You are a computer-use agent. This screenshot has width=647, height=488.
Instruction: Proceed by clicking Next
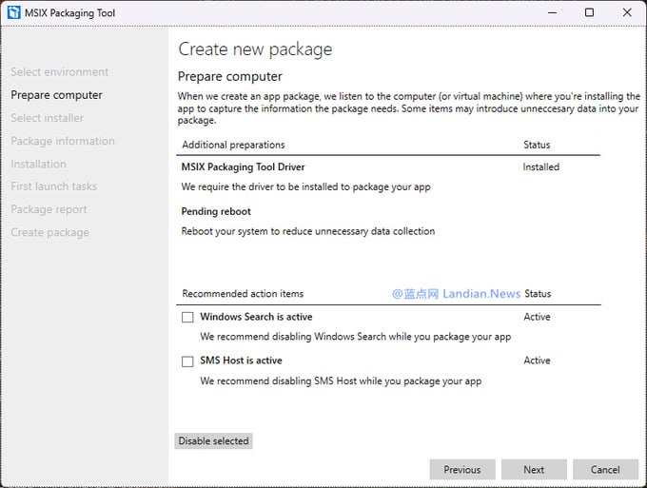534,469
